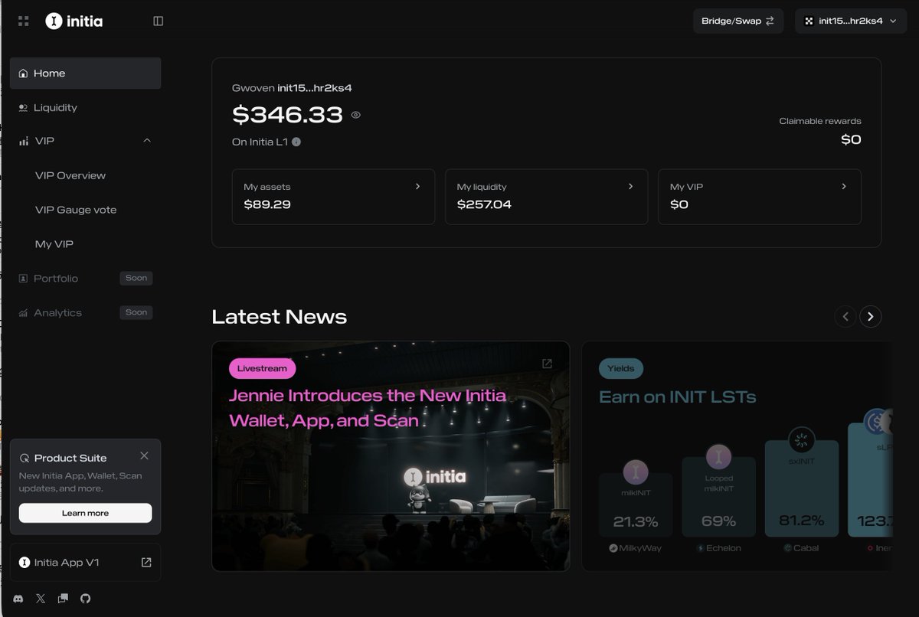Open the apps grid icon
This screenshot has width=919, height=617.
(23, 21)
